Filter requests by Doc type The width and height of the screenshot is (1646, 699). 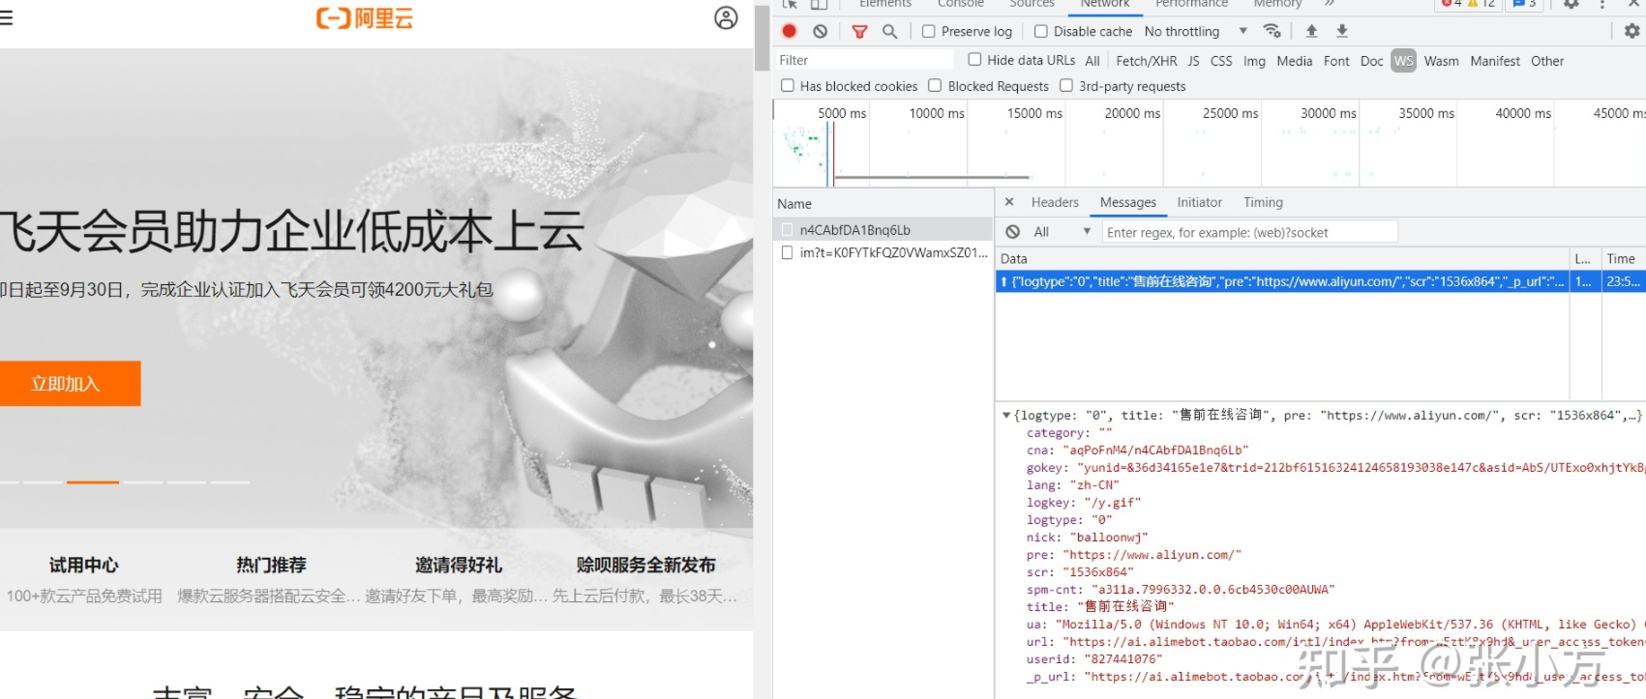tap(1372, 61)
